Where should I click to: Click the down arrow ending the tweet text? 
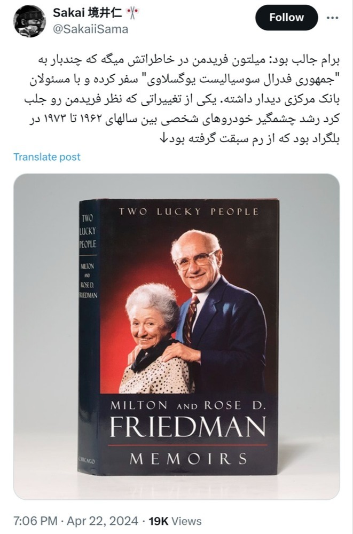163,138
